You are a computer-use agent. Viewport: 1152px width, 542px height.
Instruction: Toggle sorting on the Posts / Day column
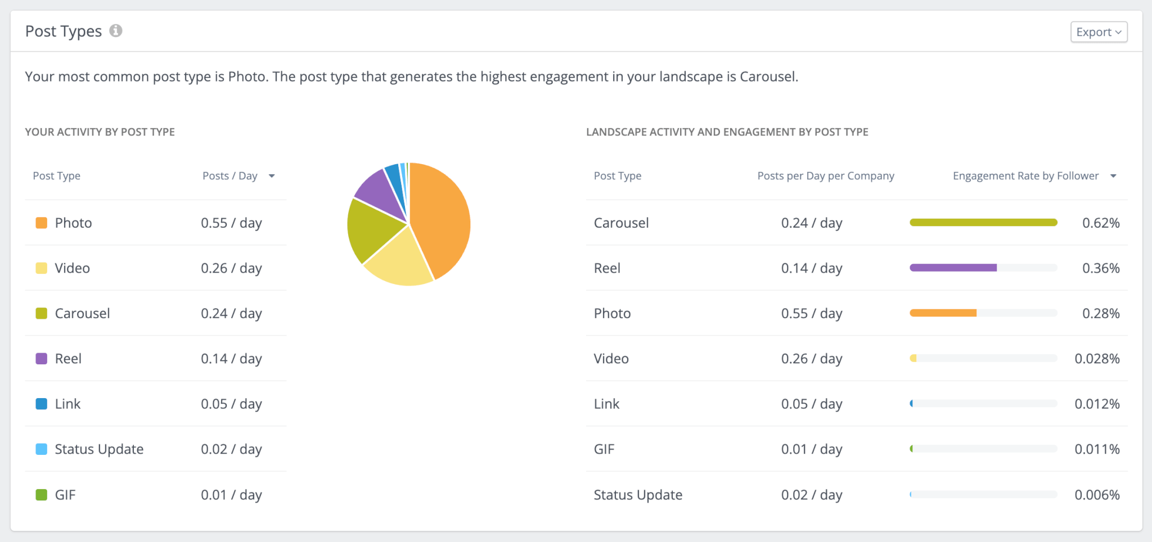pyautogui.click(x=229, y=175)
